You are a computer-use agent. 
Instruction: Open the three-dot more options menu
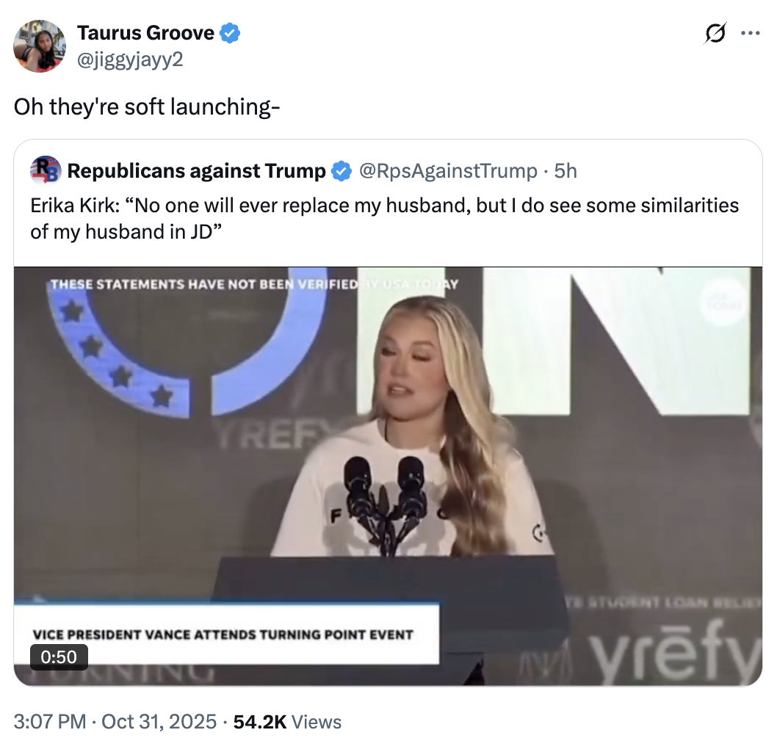(x=751, y=33)
